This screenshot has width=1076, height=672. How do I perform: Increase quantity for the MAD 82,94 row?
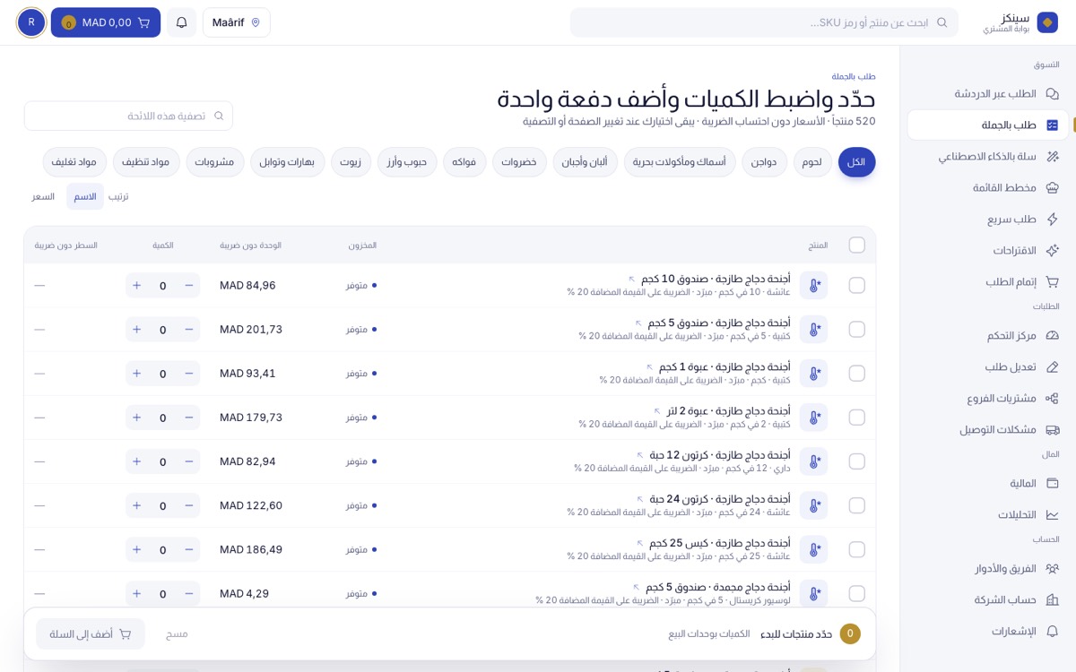pos(136,461)
